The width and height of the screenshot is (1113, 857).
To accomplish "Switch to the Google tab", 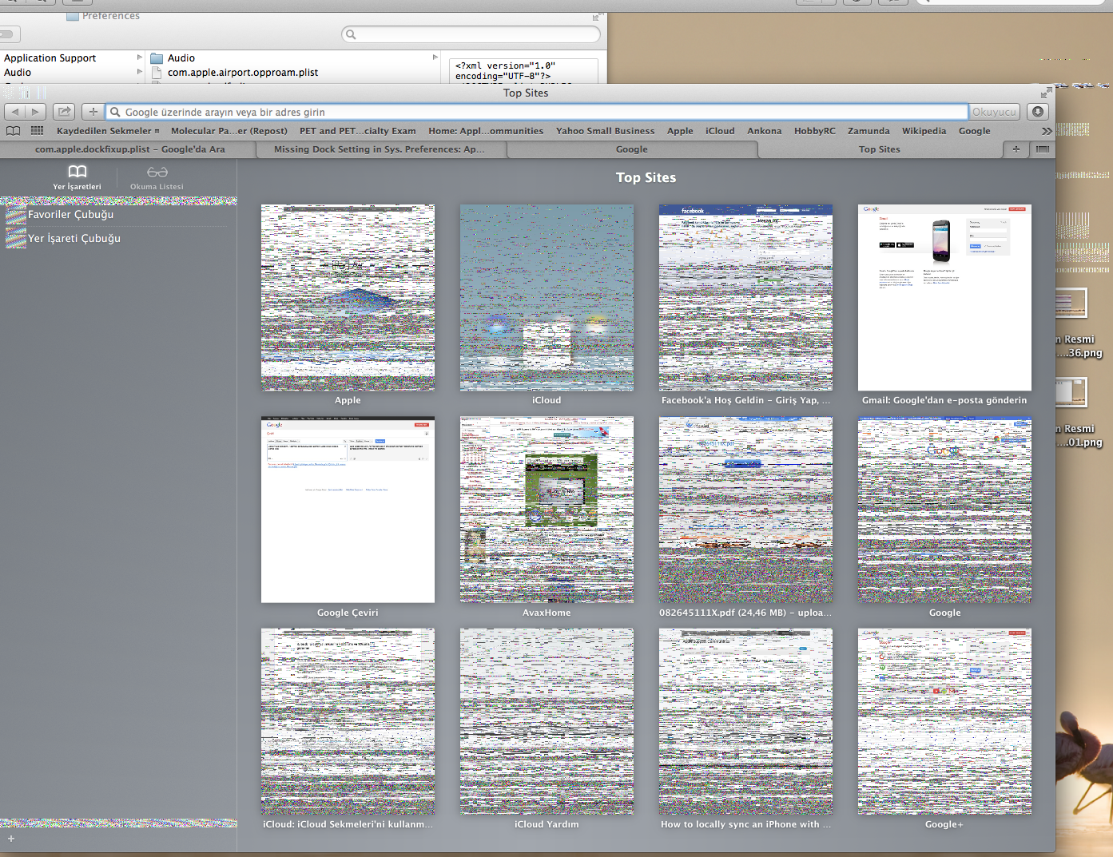I will coord(632,149).
